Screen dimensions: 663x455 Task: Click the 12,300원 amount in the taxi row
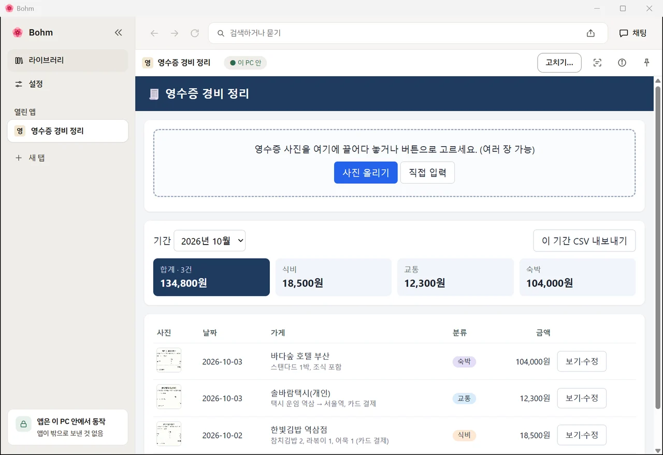535,399
